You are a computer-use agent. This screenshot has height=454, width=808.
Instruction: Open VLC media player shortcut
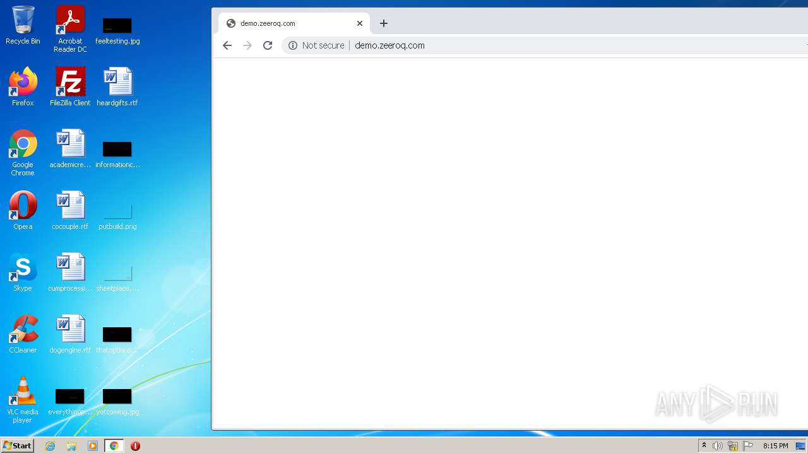pyautogui.click(x=23, y=400)
